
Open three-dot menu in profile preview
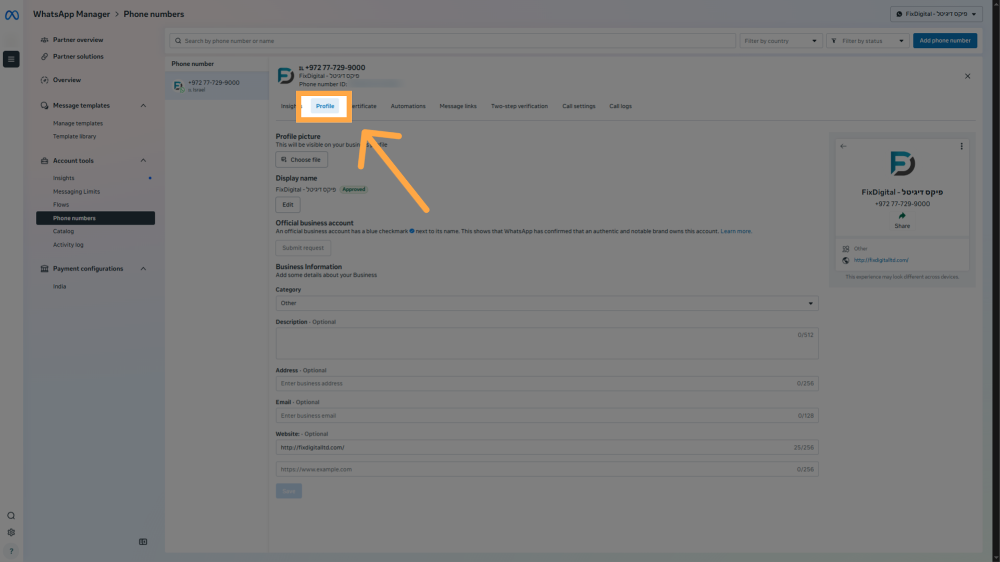(961, 146)
